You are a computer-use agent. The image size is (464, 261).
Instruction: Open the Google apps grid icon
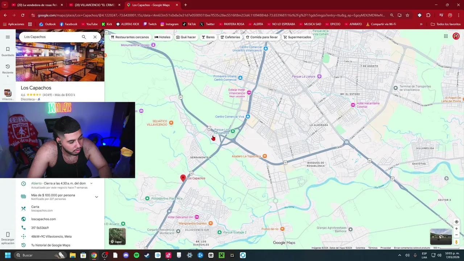pyautogui.click(x=446, y=36)
